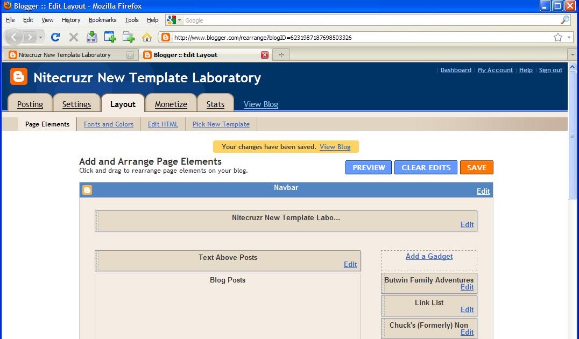Click the browser Forward arrow button
The image size is (579, 339).
(30, 37)
